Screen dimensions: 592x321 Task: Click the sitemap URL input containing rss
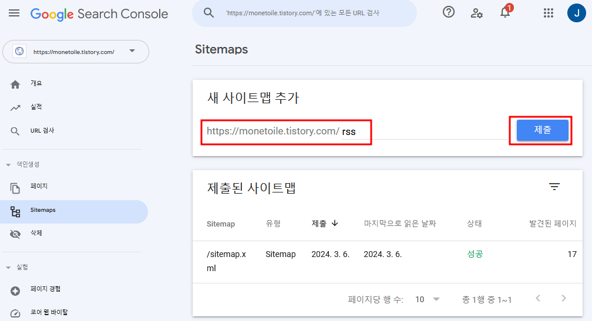[425, 131]
